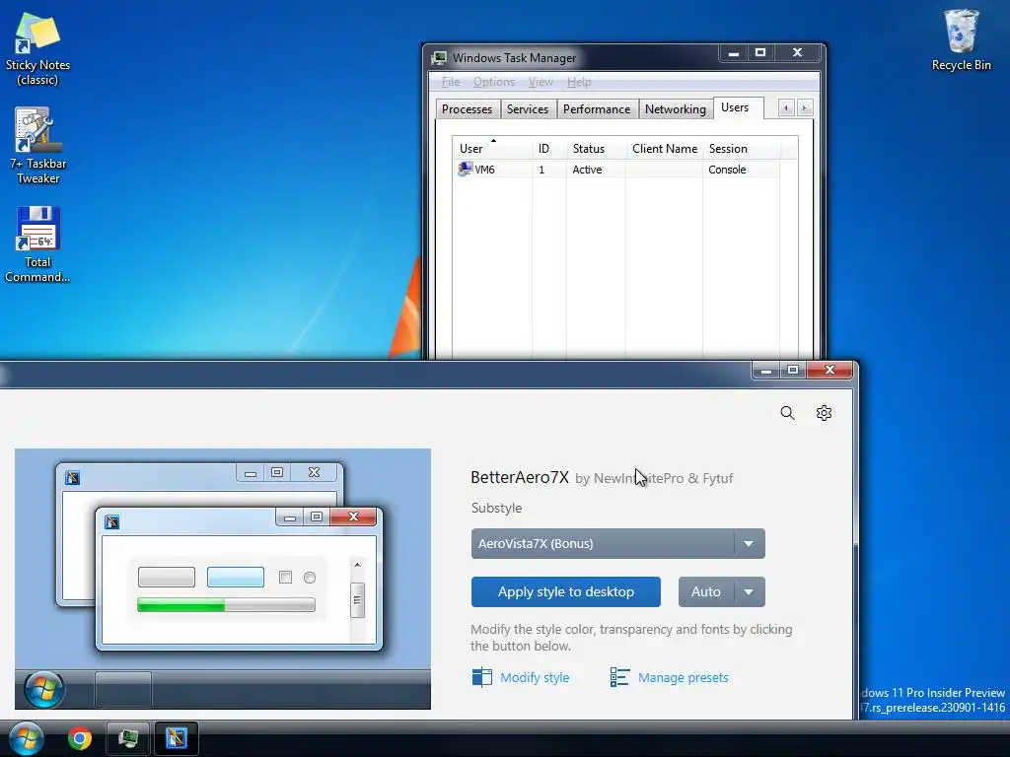
Task: Click the style app's taskbar button
Action: click(x=176, y=738)
